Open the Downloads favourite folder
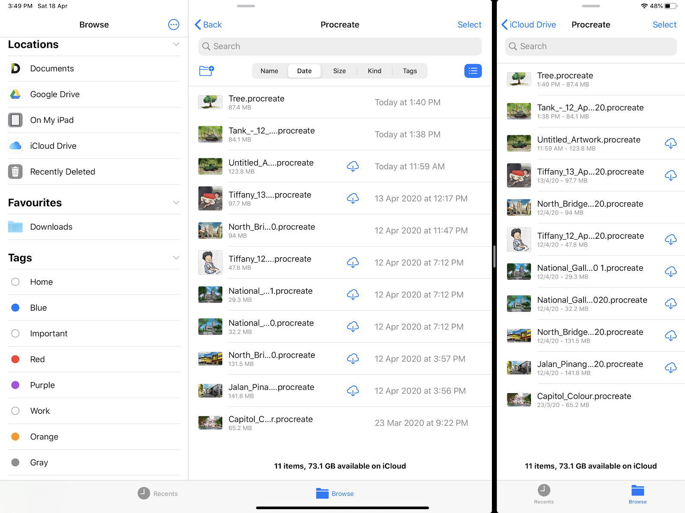The width and height of the screenshot is (685, 513). click(94, 227)
